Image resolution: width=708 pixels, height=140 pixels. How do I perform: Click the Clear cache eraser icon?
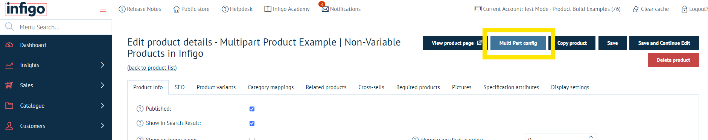coord(636,9)
